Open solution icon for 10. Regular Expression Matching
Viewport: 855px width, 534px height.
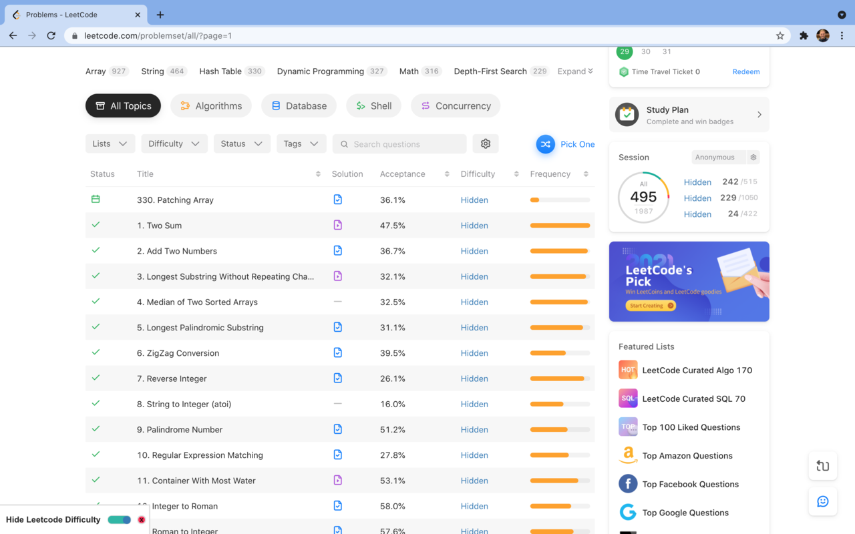(337, 455)
